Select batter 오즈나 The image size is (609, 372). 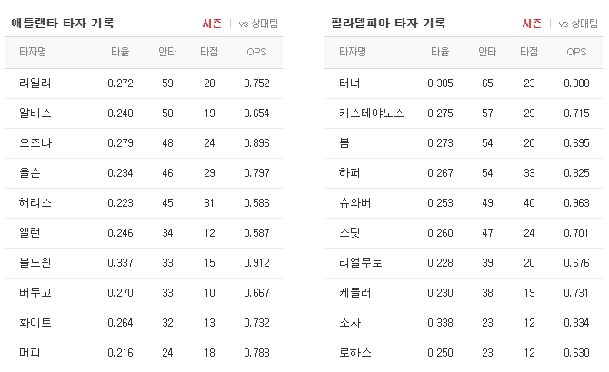tap(35, 143)
